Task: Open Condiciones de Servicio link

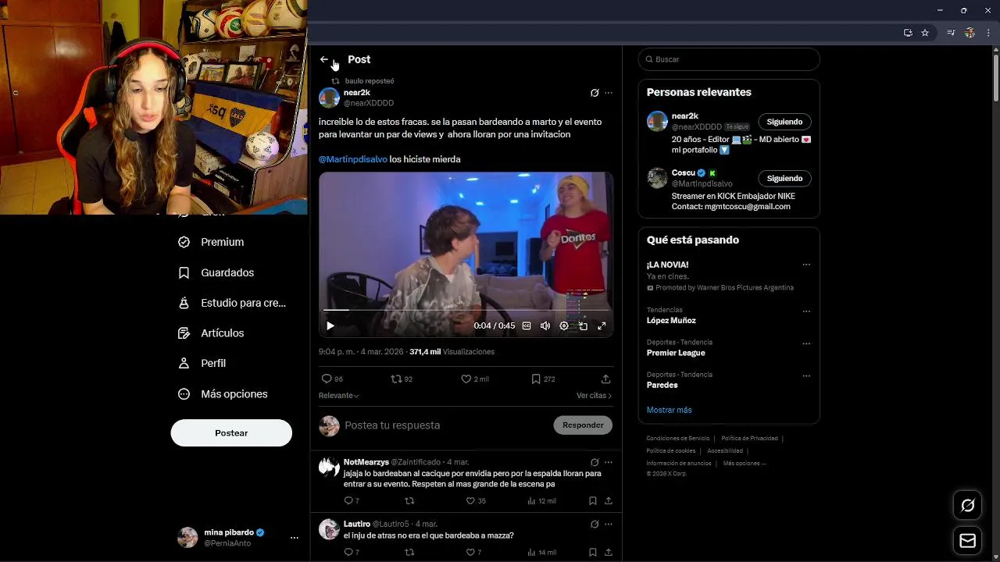Action: 678,439
